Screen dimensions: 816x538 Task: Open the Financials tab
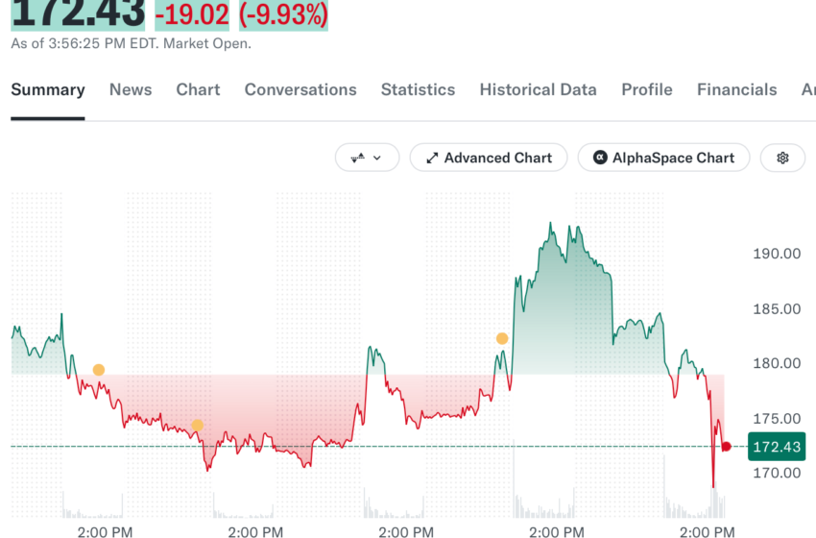coord(737,89)
